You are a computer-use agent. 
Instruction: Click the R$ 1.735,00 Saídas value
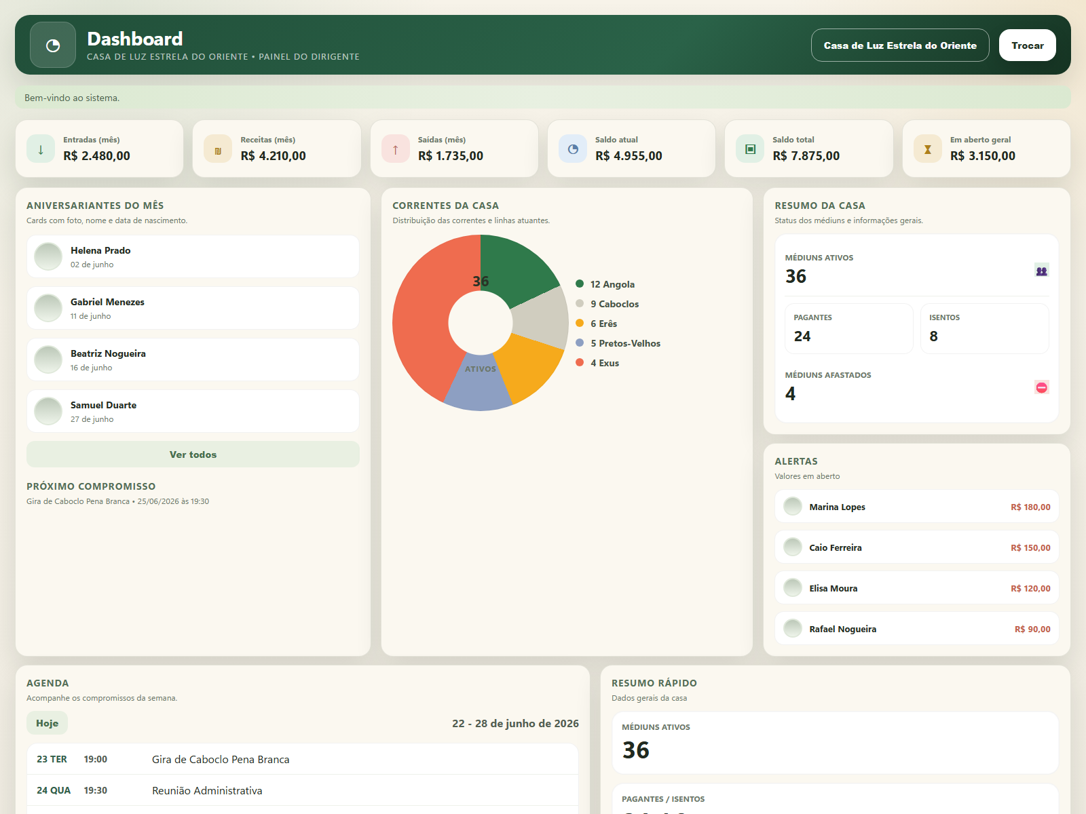tap(451, 155)
